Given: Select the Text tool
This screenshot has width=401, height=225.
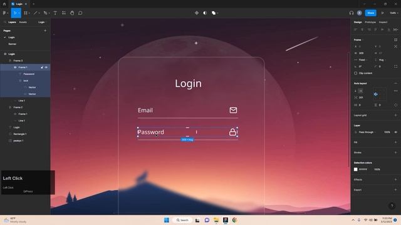Looking at the screenshot, I should click(55, 12).
